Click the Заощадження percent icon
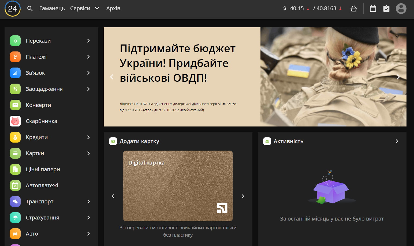The height and width of the screenshot is (246, 414). click(15, 89)
